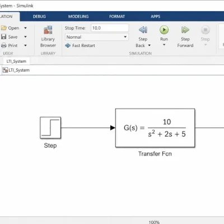Viewport: 224px width, 224px height.
Task: Click the Save disk icon
Action: point(3,36)
